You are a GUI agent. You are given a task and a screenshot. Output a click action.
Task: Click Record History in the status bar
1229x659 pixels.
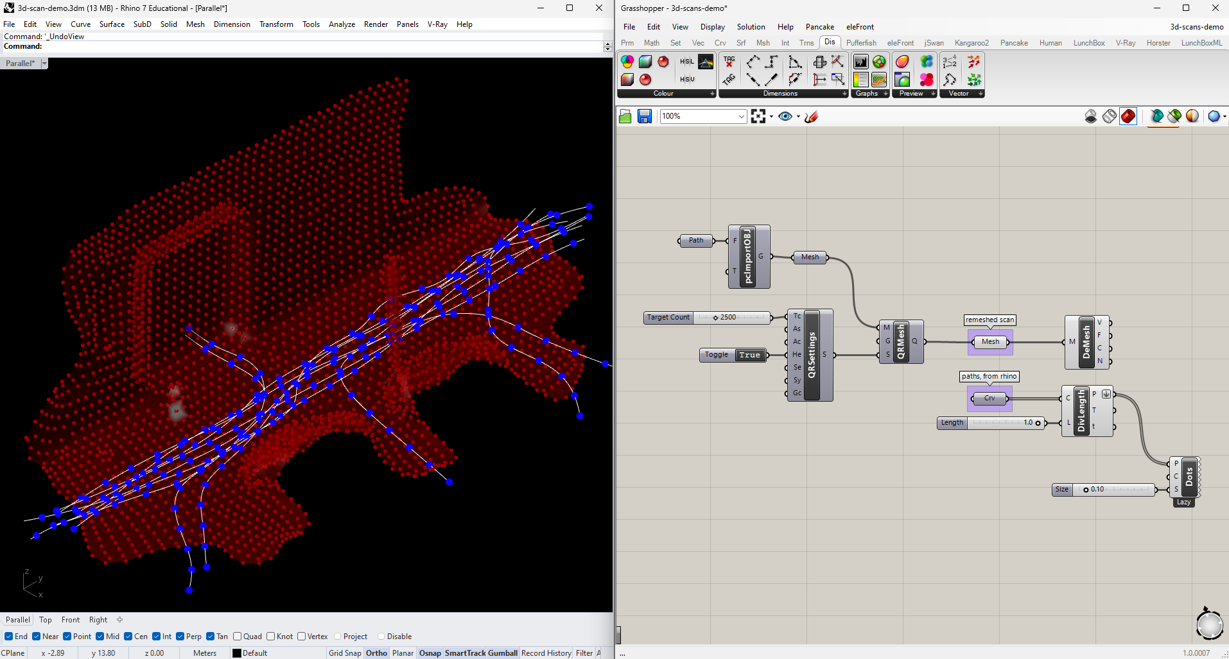click(546, 653)
